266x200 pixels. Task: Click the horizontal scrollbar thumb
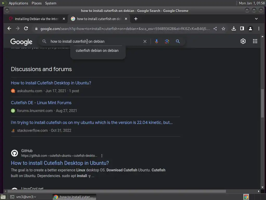(x=116, y=191)
